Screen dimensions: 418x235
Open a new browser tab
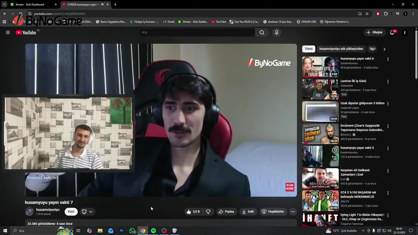coord(115,5)
